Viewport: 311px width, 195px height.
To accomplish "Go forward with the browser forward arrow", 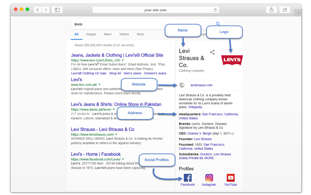I will click(46, 10).
